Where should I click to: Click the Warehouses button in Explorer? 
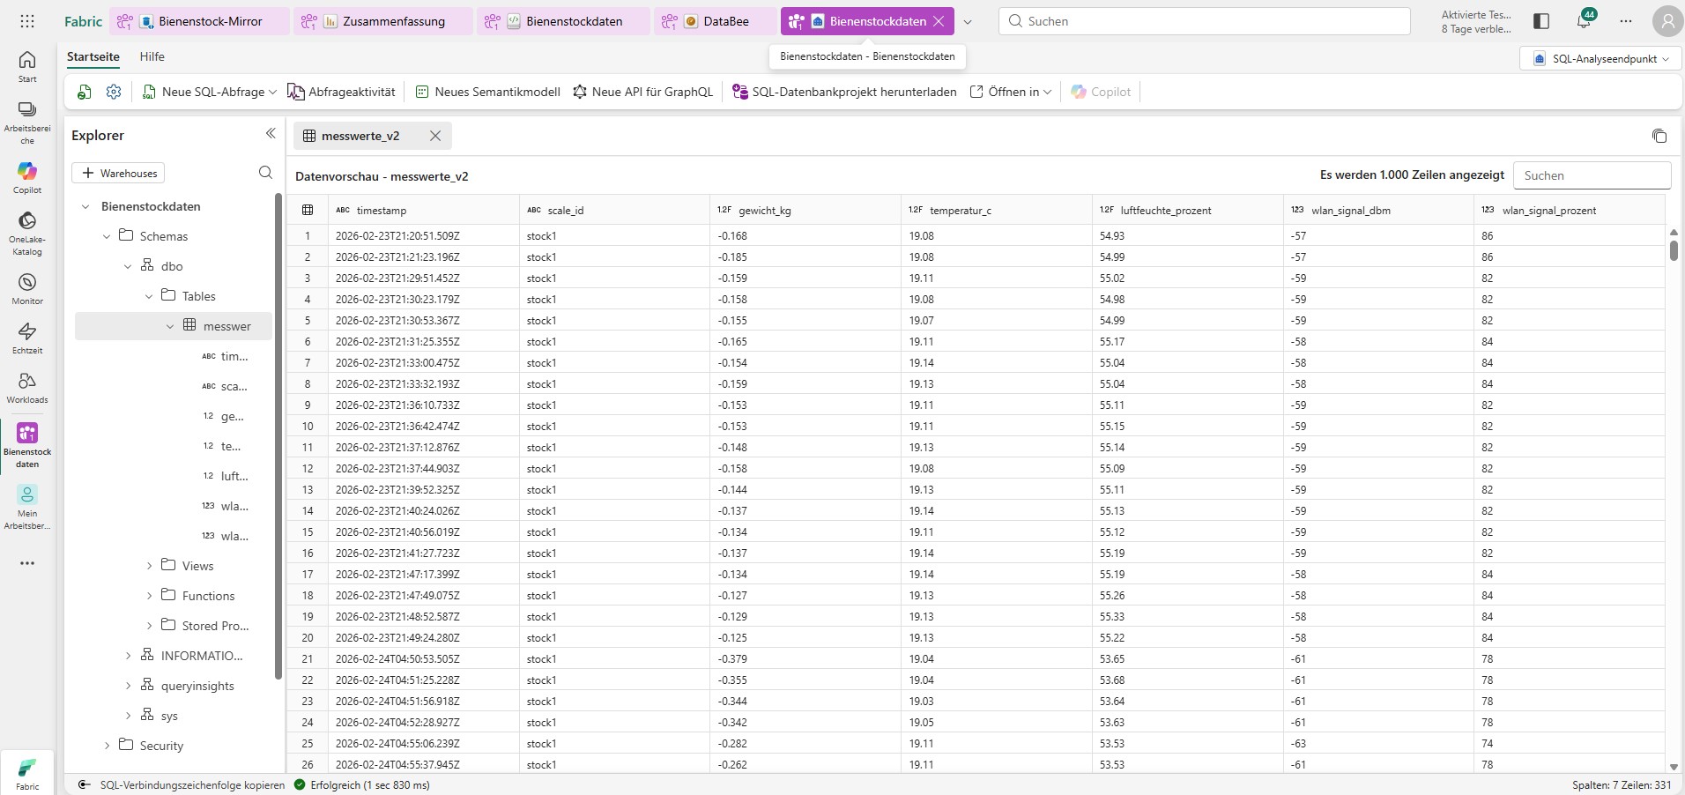click(x=119, y=172)
